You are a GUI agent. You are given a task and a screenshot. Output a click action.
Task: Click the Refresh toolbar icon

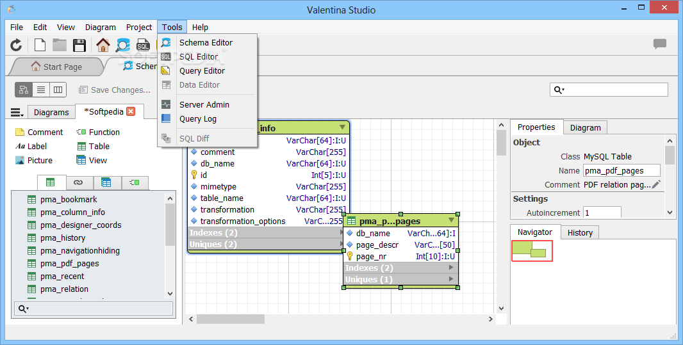point(16,45)
